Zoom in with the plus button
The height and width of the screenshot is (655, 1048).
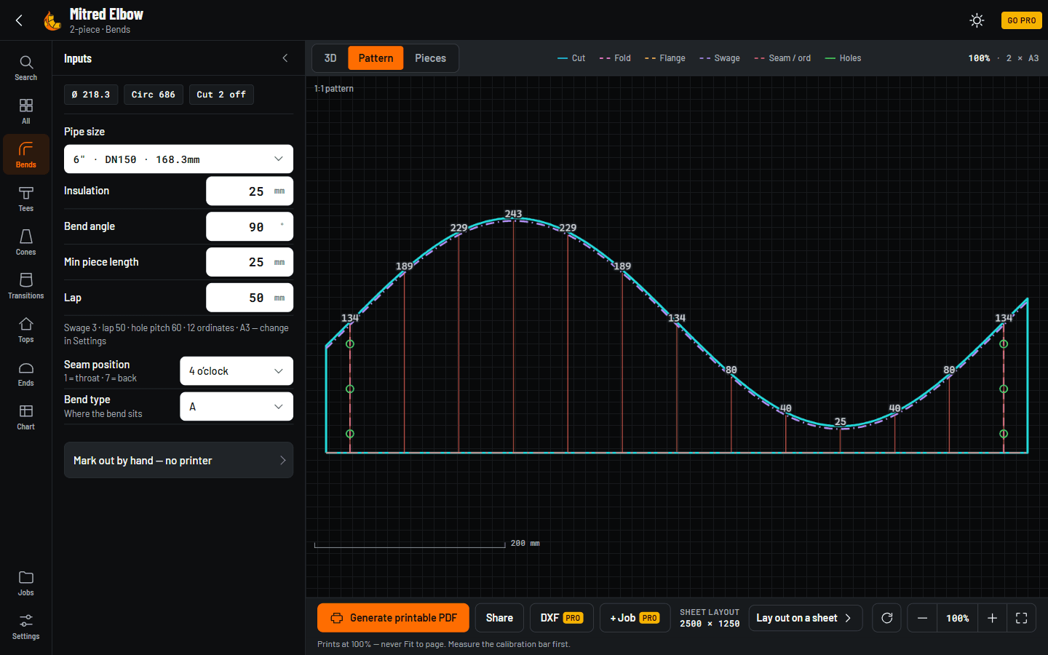[992, 618]
